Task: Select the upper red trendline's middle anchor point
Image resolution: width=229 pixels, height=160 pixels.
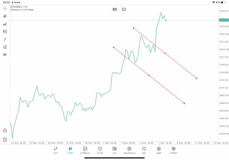Action: 165,53
